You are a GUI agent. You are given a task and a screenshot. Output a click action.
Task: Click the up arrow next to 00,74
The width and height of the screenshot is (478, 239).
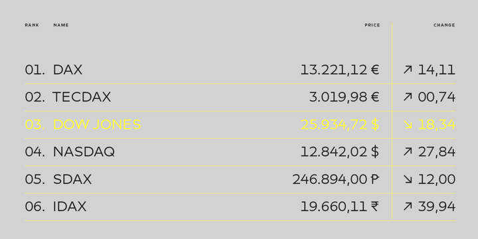(408, 97)
